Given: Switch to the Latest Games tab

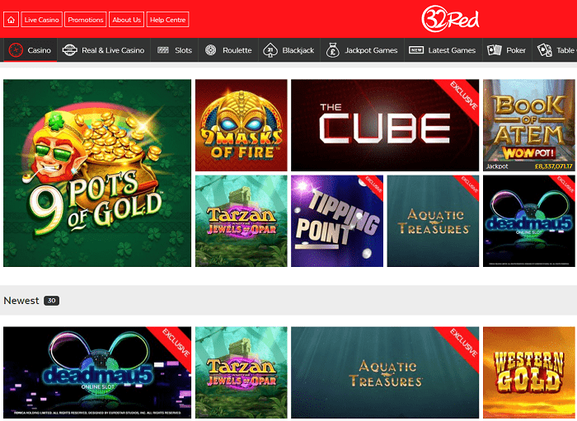Looking at the screenshot, I should [443, 50].
